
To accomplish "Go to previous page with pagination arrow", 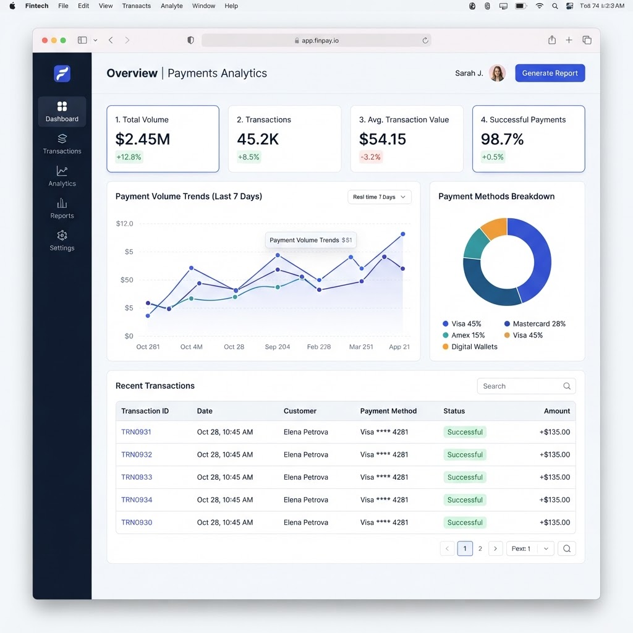I will (448, 549).
